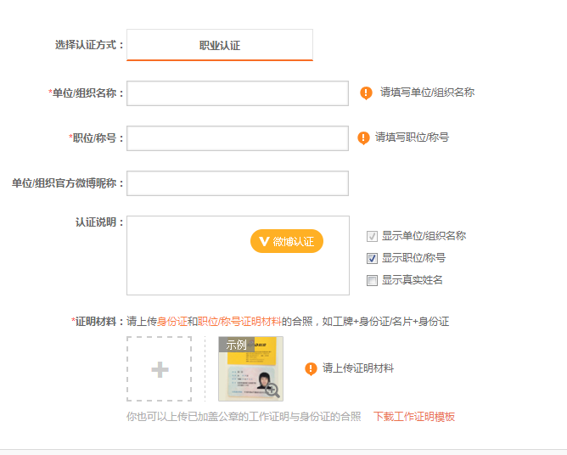Screen dimensions: 567x455
Task: Click warning icon beside 请填写单位/组织名称
Action: click(x=366, y=93)
